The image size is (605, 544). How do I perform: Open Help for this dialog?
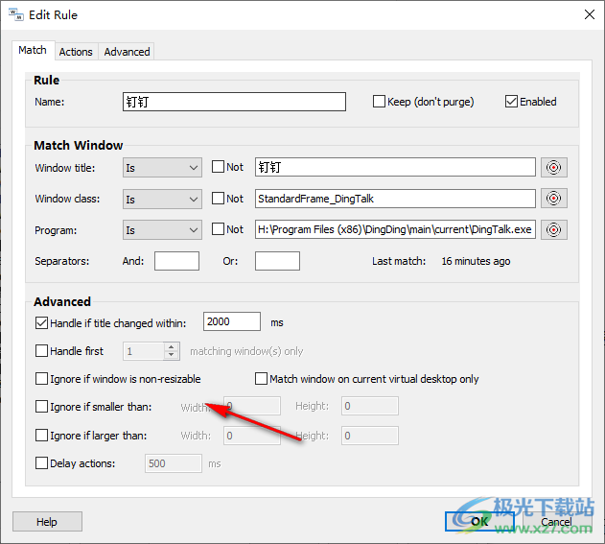click(x=47, y=522)
